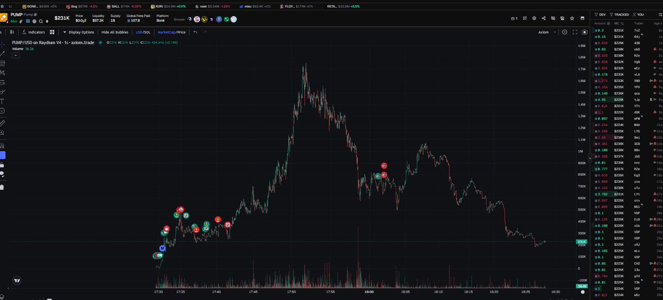This screenshot has height=300, width=663.
Task: Open the BONK ticker in top bar
Action: (x=40, y=6)
